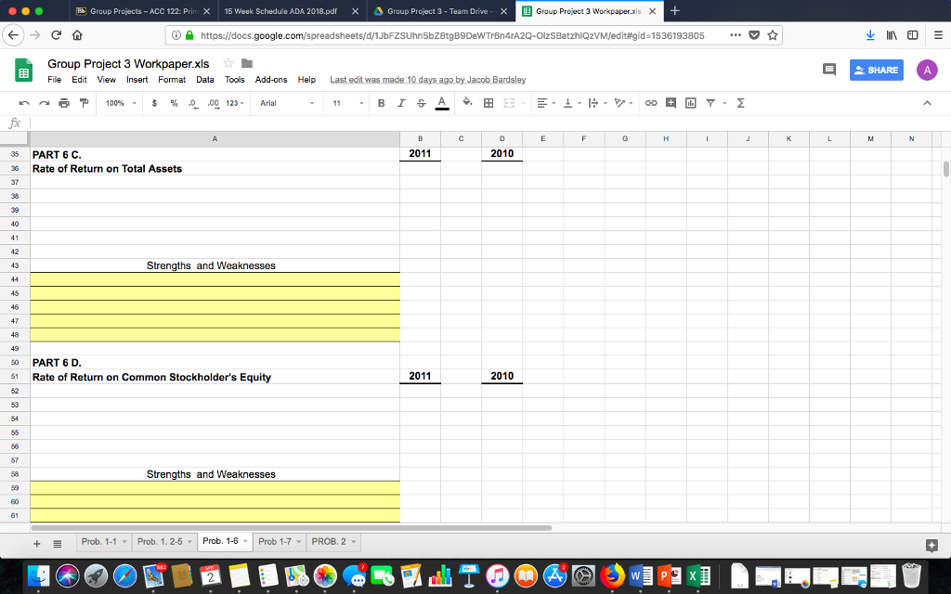Open text rotation options
951x594 pixels.
click(x=623, y=103)
